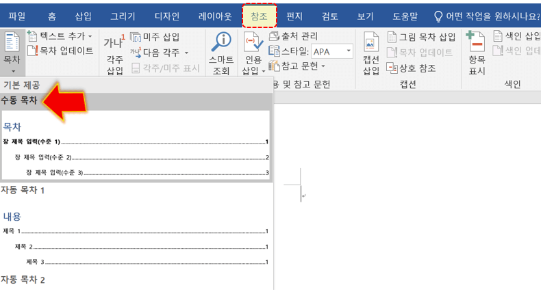The image size is (541, 298).
Task: Expand the 인용 삽입 dropdown arrow
Action: click(264, 71)
